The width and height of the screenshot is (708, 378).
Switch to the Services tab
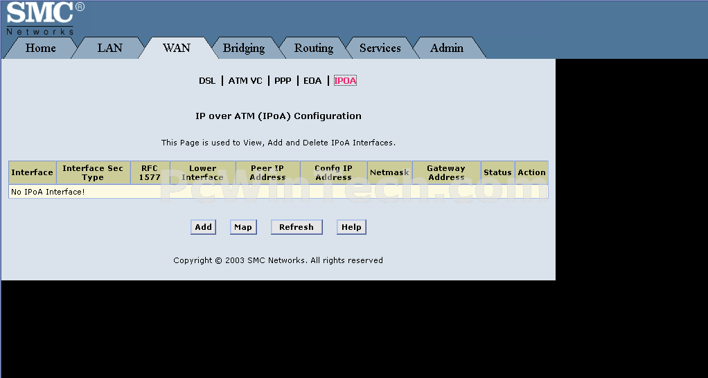pyautogui.click(x=380, y=48)
